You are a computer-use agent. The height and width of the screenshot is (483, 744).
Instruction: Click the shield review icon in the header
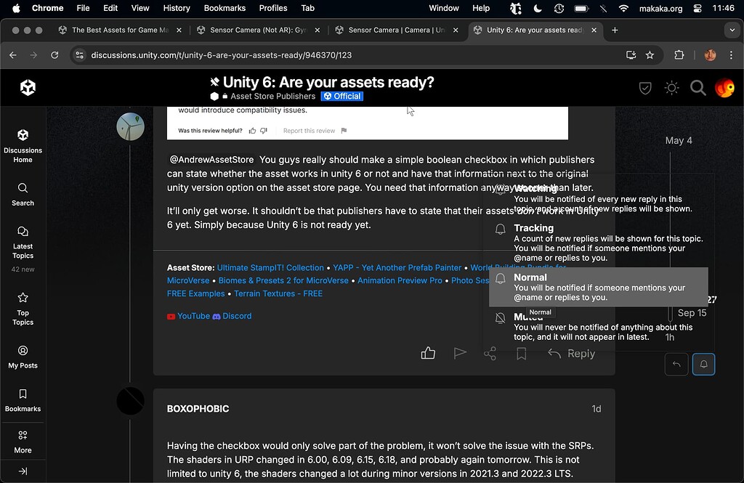pos(645,88)
